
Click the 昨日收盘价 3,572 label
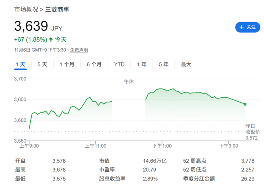coord(252,132)
